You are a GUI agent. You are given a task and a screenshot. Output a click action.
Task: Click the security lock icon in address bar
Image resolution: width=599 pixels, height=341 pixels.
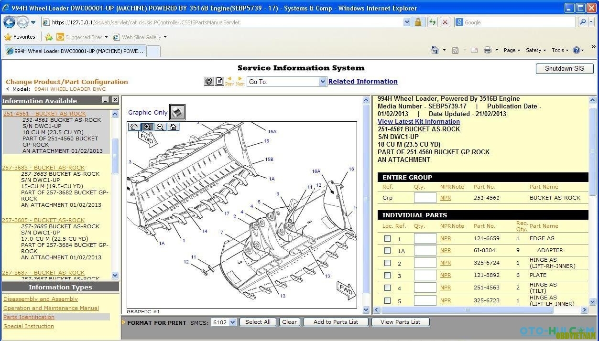(418, 22)
